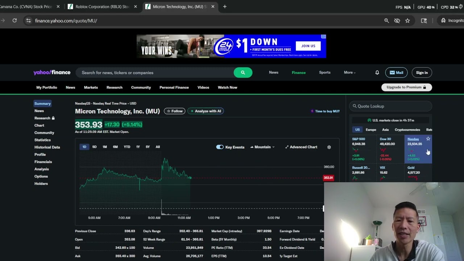Open notifications bell icon
This screenshot has width=464, height=261.
[377, 72]
